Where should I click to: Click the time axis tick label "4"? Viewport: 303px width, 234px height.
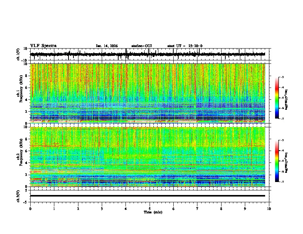(x=126, y=209)
